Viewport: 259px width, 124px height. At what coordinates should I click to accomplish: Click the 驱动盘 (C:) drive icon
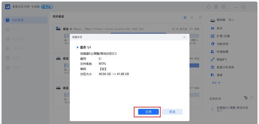(213, 20)
